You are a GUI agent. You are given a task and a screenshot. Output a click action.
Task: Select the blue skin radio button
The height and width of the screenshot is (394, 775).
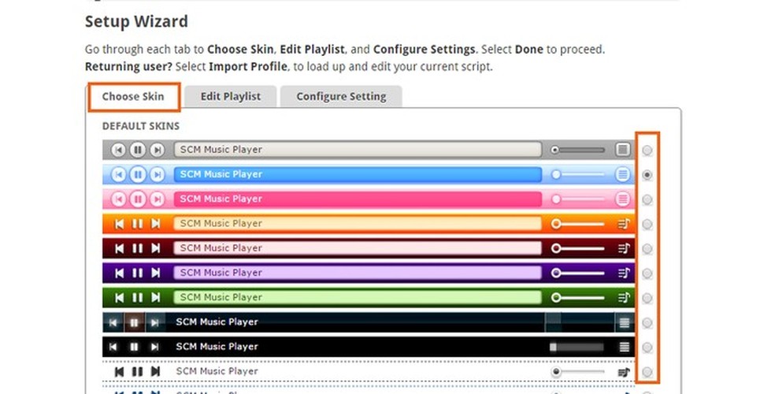click(647, 175)
